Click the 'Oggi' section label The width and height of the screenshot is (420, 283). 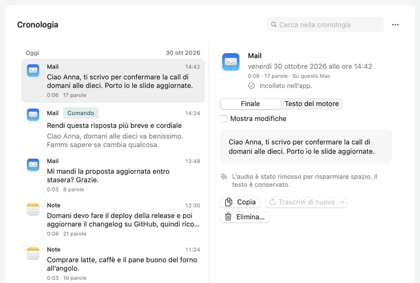click(32, 53)
